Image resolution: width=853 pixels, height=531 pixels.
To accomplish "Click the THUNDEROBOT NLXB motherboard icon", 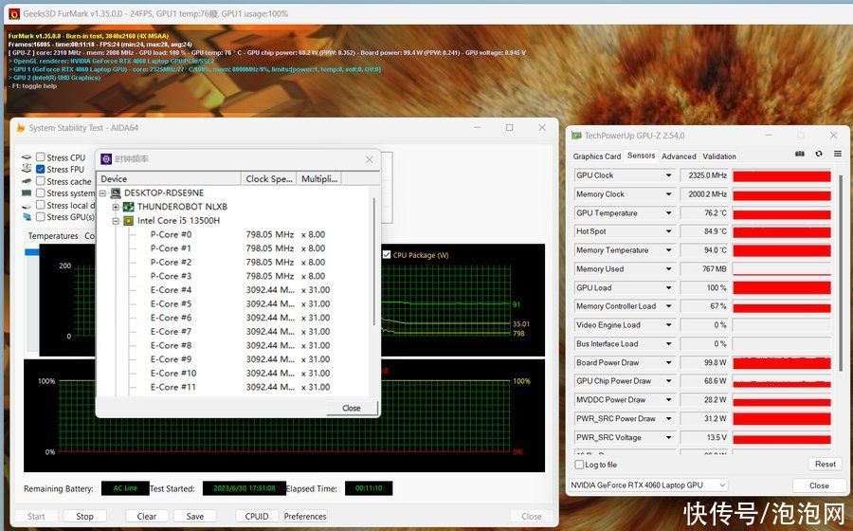I will pos(128,207).
